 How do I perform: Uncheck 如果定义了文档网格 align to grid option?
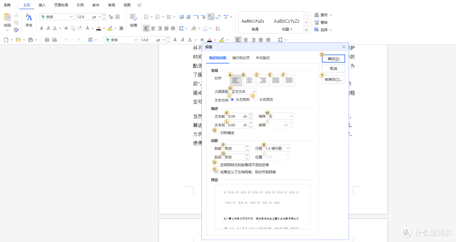(216, 172)
